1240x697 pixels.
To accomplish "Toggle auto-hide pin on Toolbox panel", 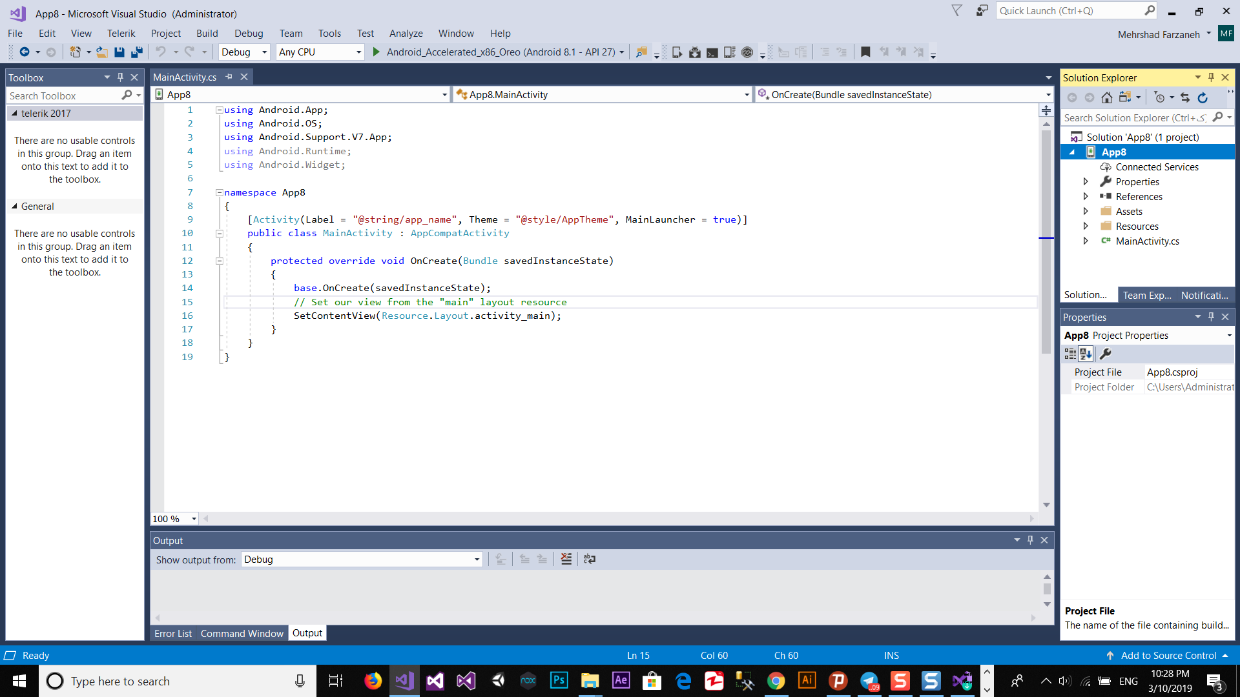I will click(x=120, y=77).
